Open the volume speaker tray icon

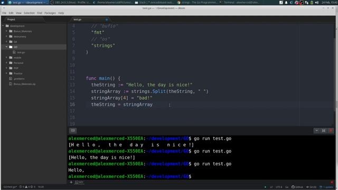(x=317, y=3)
